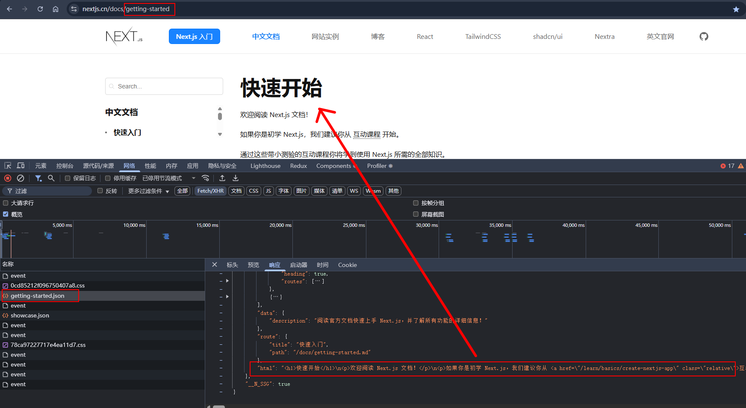Uncheck the overview checkbox (概览)
Screen dimensions: 746x408
(6, 214)
